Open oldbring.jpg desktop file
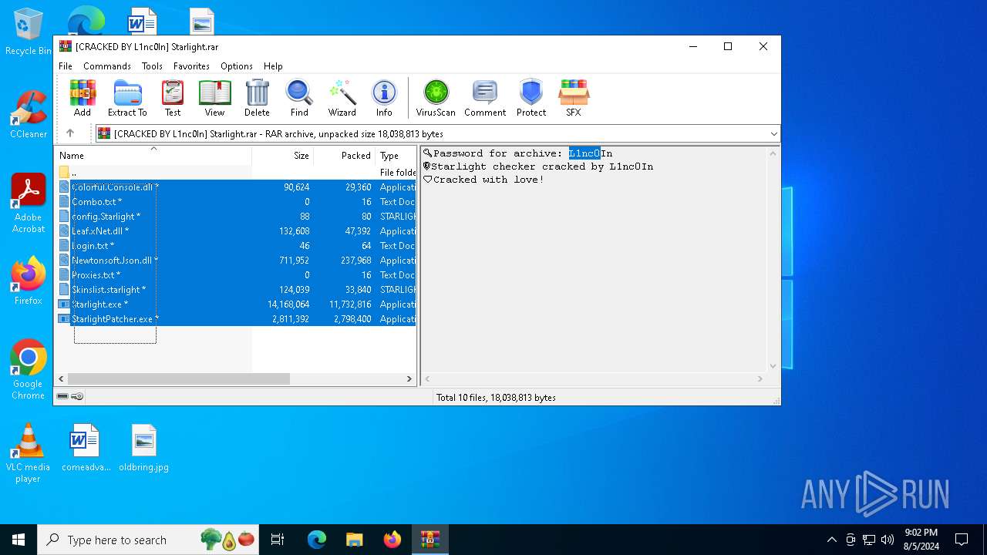This screenshot has height=555, width=987. coord(143,448)
